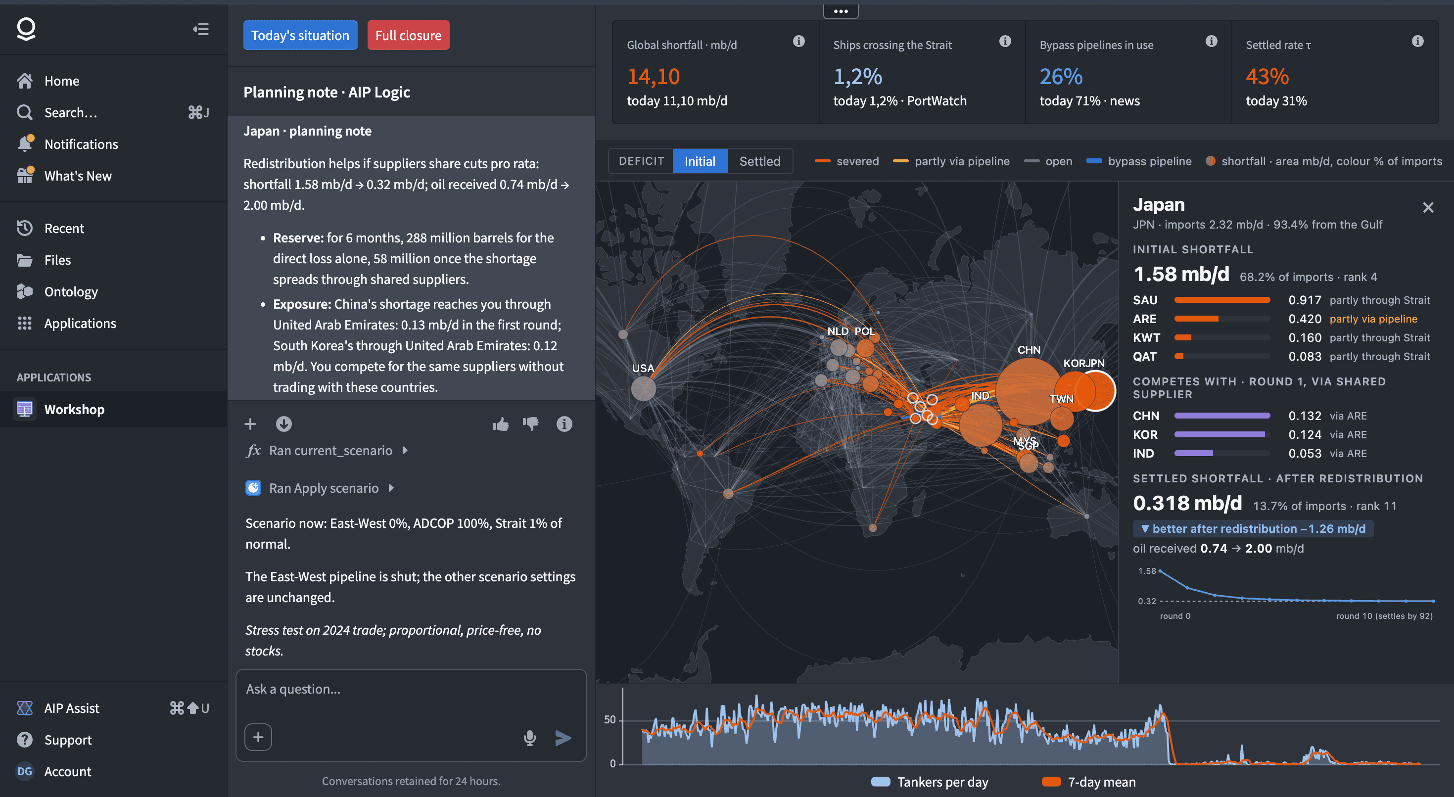
Task: Send the question with arrow icon
Action: (x=563, y=738)
